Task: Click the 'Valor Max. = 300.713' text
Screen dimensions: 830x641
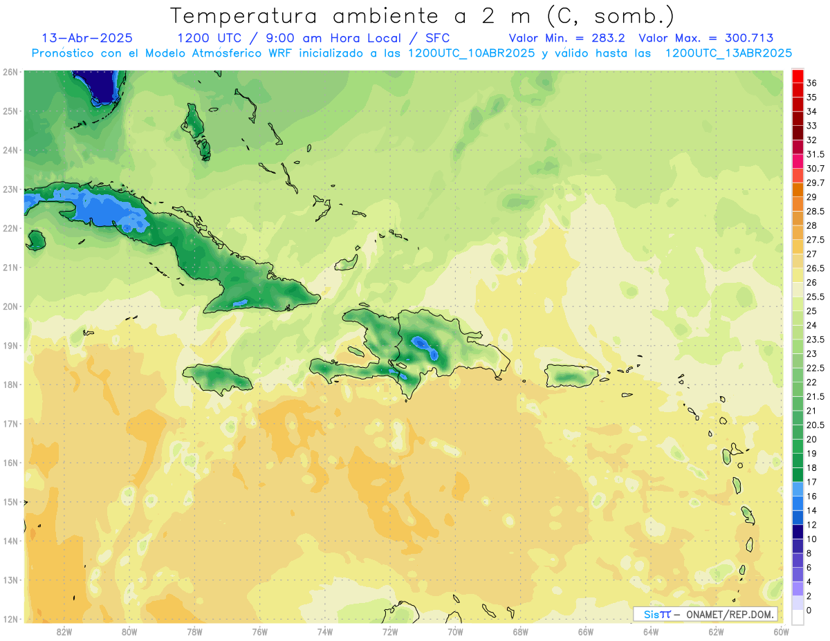Action: [x=706, y=38]
